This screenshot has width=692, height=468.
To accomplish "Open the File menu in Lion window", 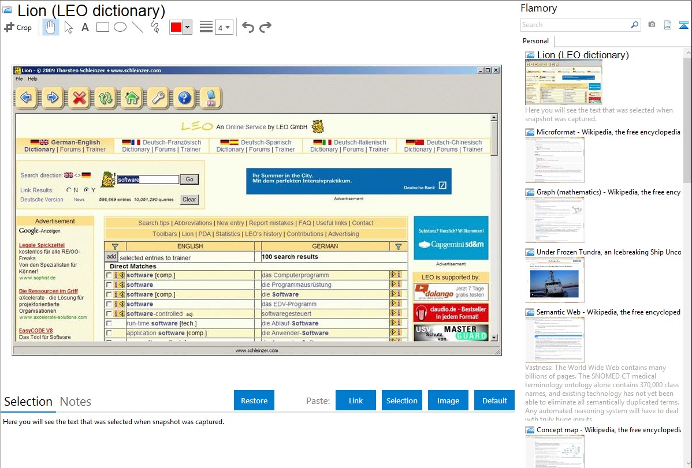I will (x=19, y=79).
